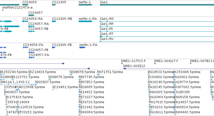Click the RE67852.5prime label
The height and width of the screenshot is (116, 214).
click(x=91, y=82)
